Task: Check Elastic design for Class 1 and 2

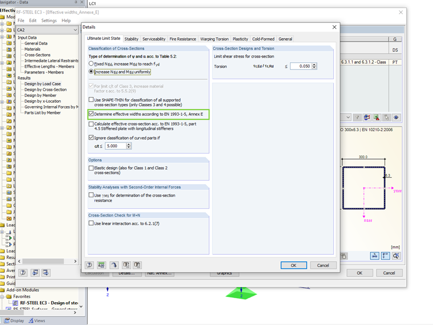Action: (x=91, y=168)
